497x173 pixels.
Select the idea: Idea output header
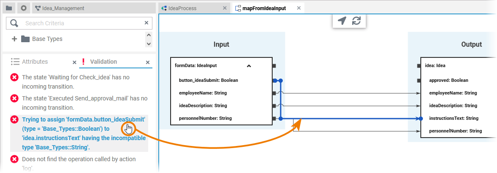[x=435, y=66]
